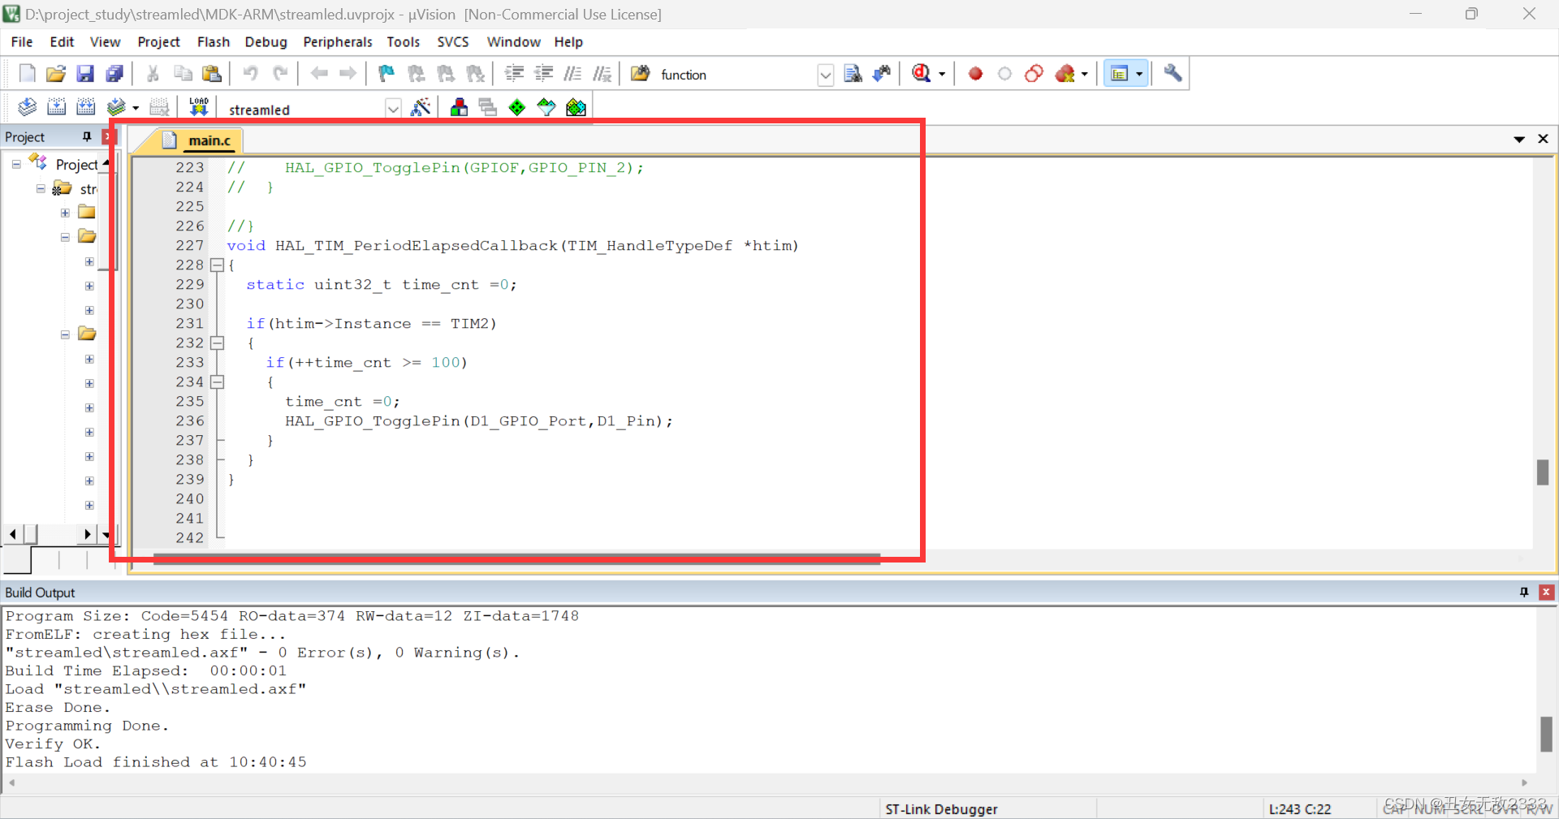Open the 'streamled' target selection dropdown
This screenshot has height=819, width=1559.
click(x=393, y=108)
